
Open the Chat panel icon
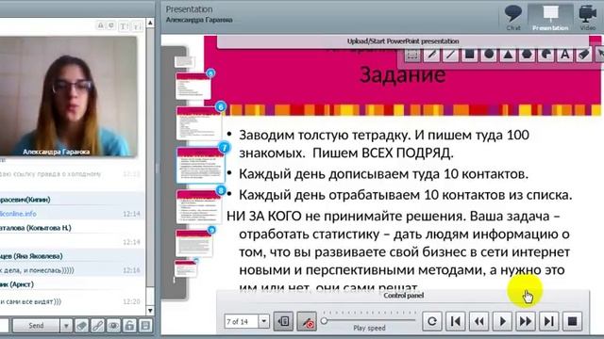point(513,18)
